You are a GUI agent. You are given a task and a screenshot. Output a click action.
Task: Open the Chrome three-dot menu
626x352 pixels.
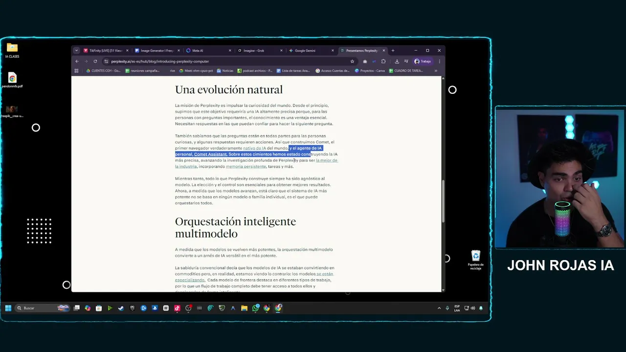[x=439, y=62]
